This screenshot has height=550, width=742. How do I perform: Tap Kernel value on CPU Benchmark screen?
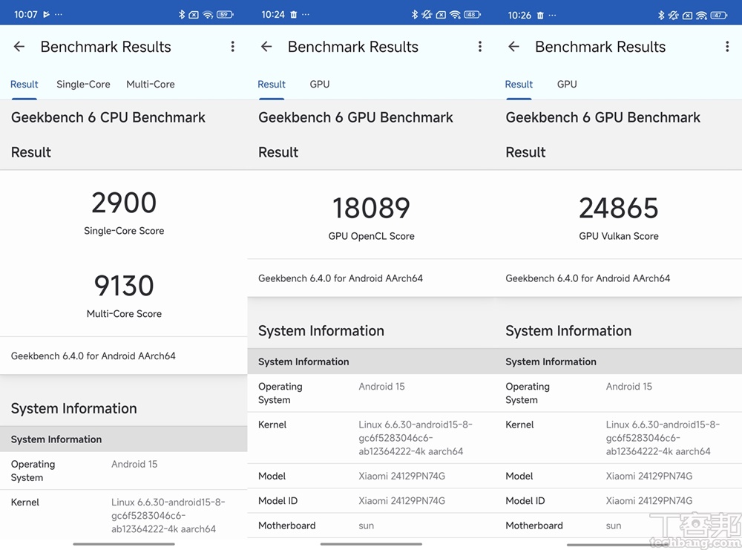pyautogui.click(x=168, y=515)
